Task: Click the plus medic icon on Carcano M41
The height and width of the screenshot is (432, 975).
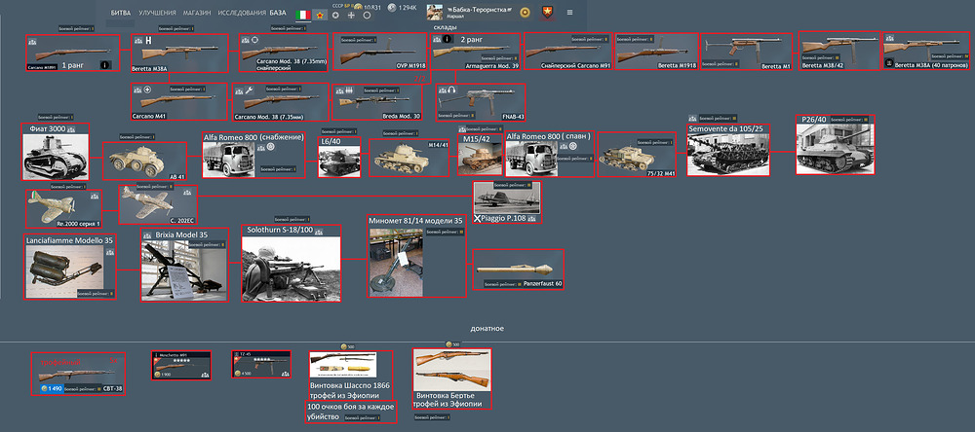Action: (x=147, y=90)
